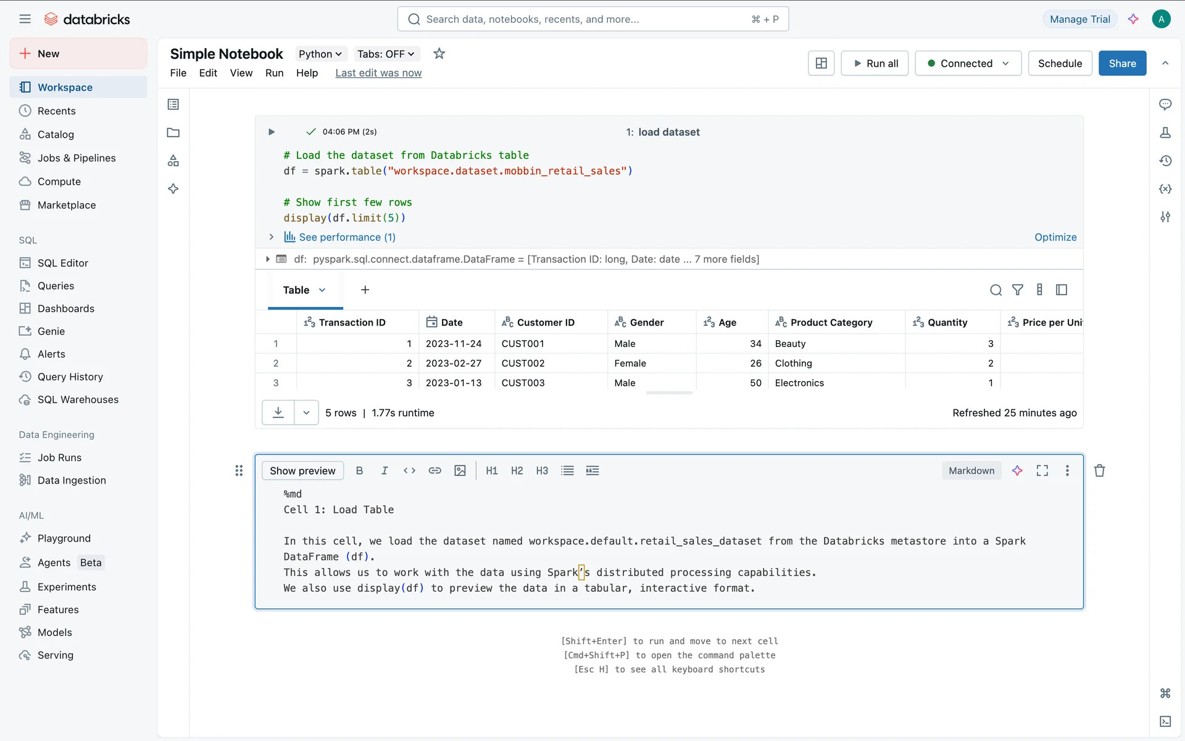Open version history icon in right sidebar
The height and width of the screenshot is (741, 1185).
1165,161
